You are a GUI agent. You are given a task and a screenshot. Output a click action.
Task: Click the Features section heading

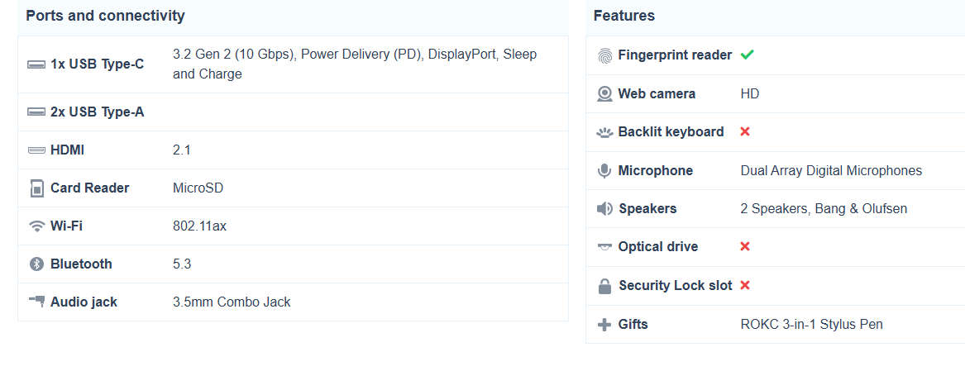coord(623,16)
